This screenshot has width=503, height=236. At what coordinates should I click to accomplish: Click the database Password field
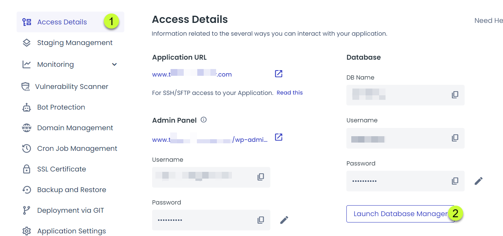click(x=405, y=181)
